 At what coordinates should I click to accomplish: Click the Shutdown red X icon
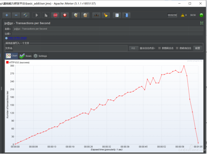click(65, 15)
